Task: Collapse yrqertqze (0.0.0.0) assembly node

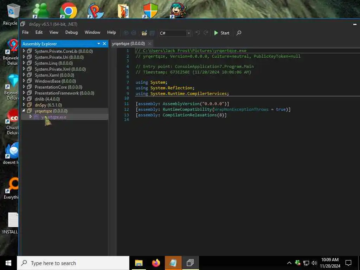Action: [24, 111]
